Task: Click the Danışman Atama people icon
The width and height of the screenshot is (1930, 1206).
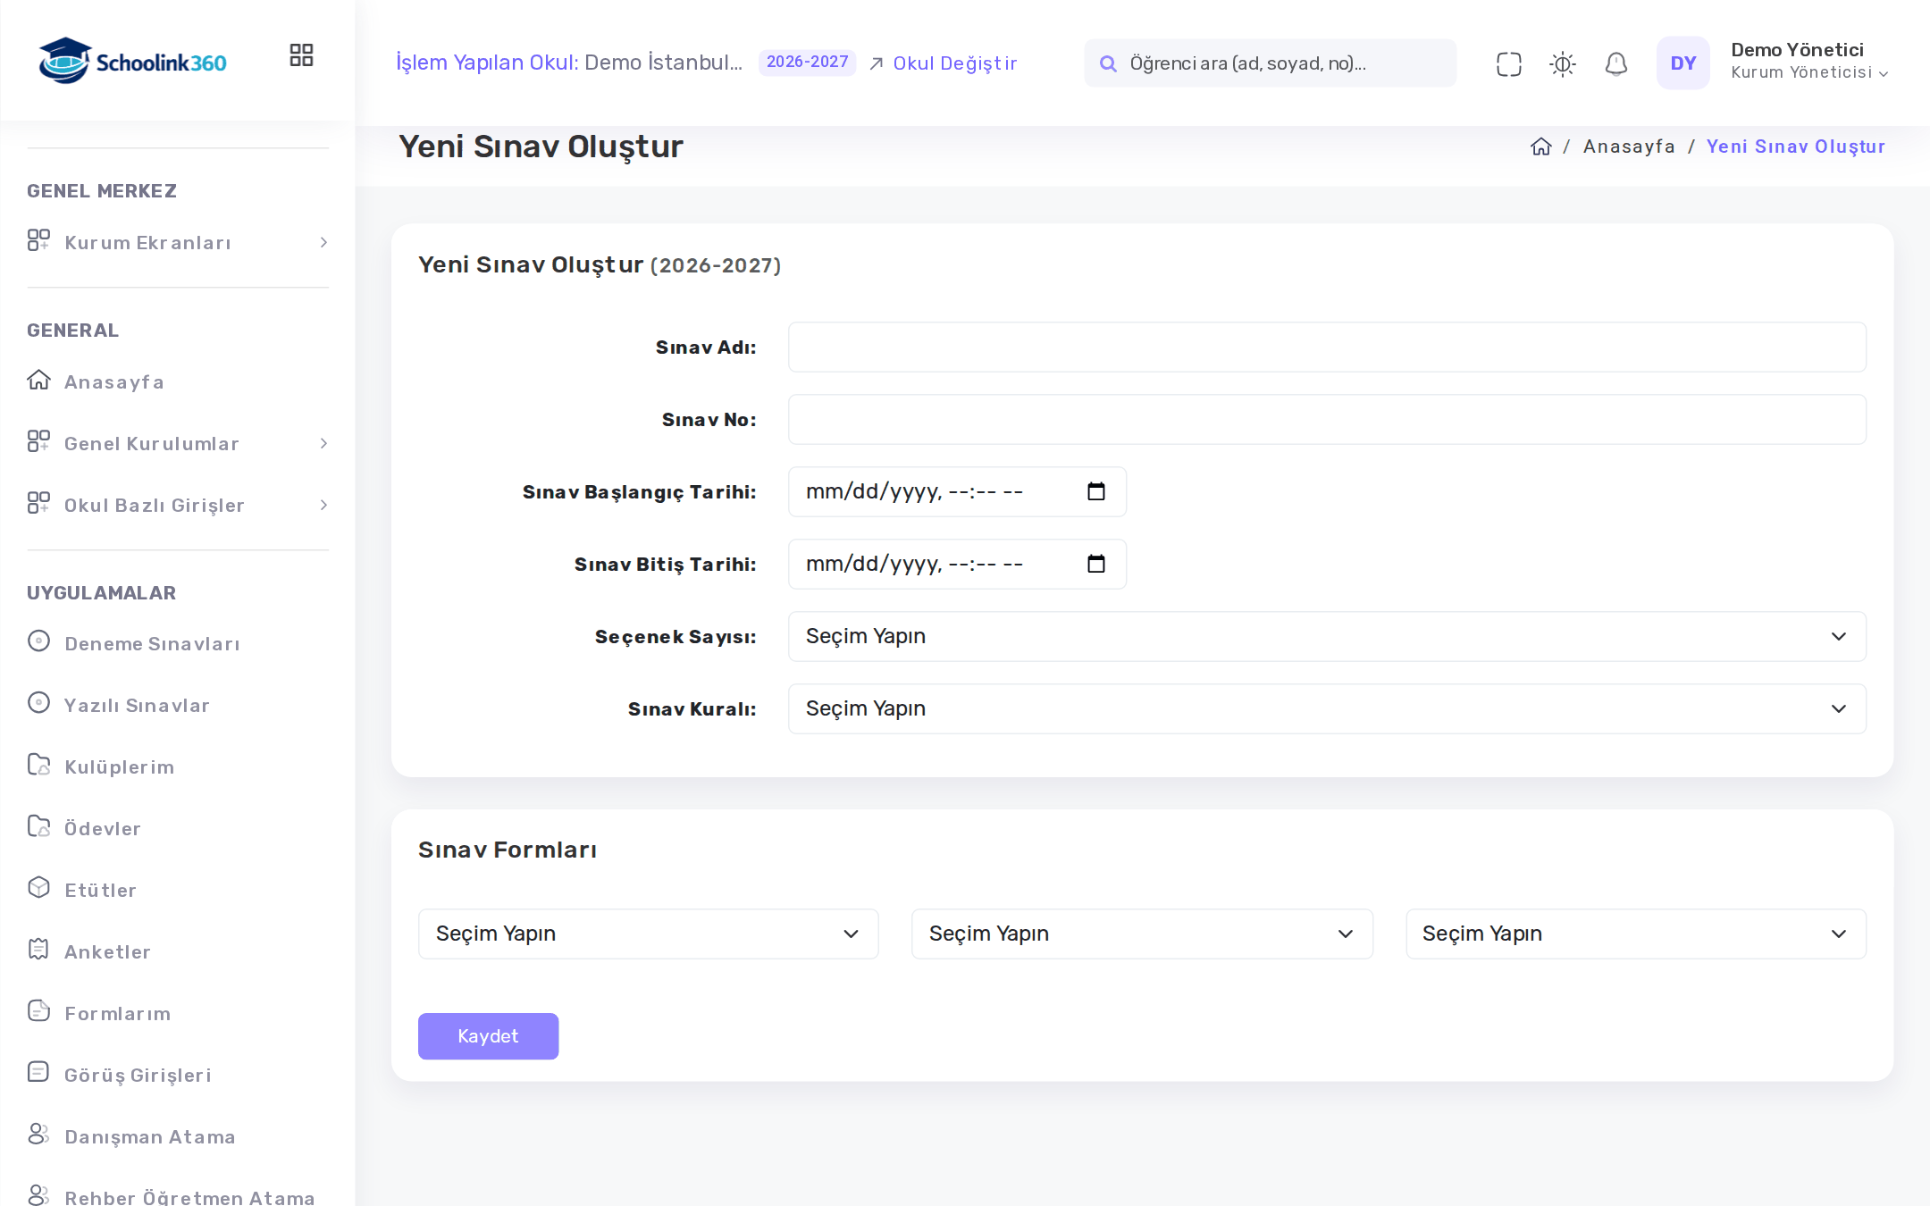Action: [x=38, y=1135]
